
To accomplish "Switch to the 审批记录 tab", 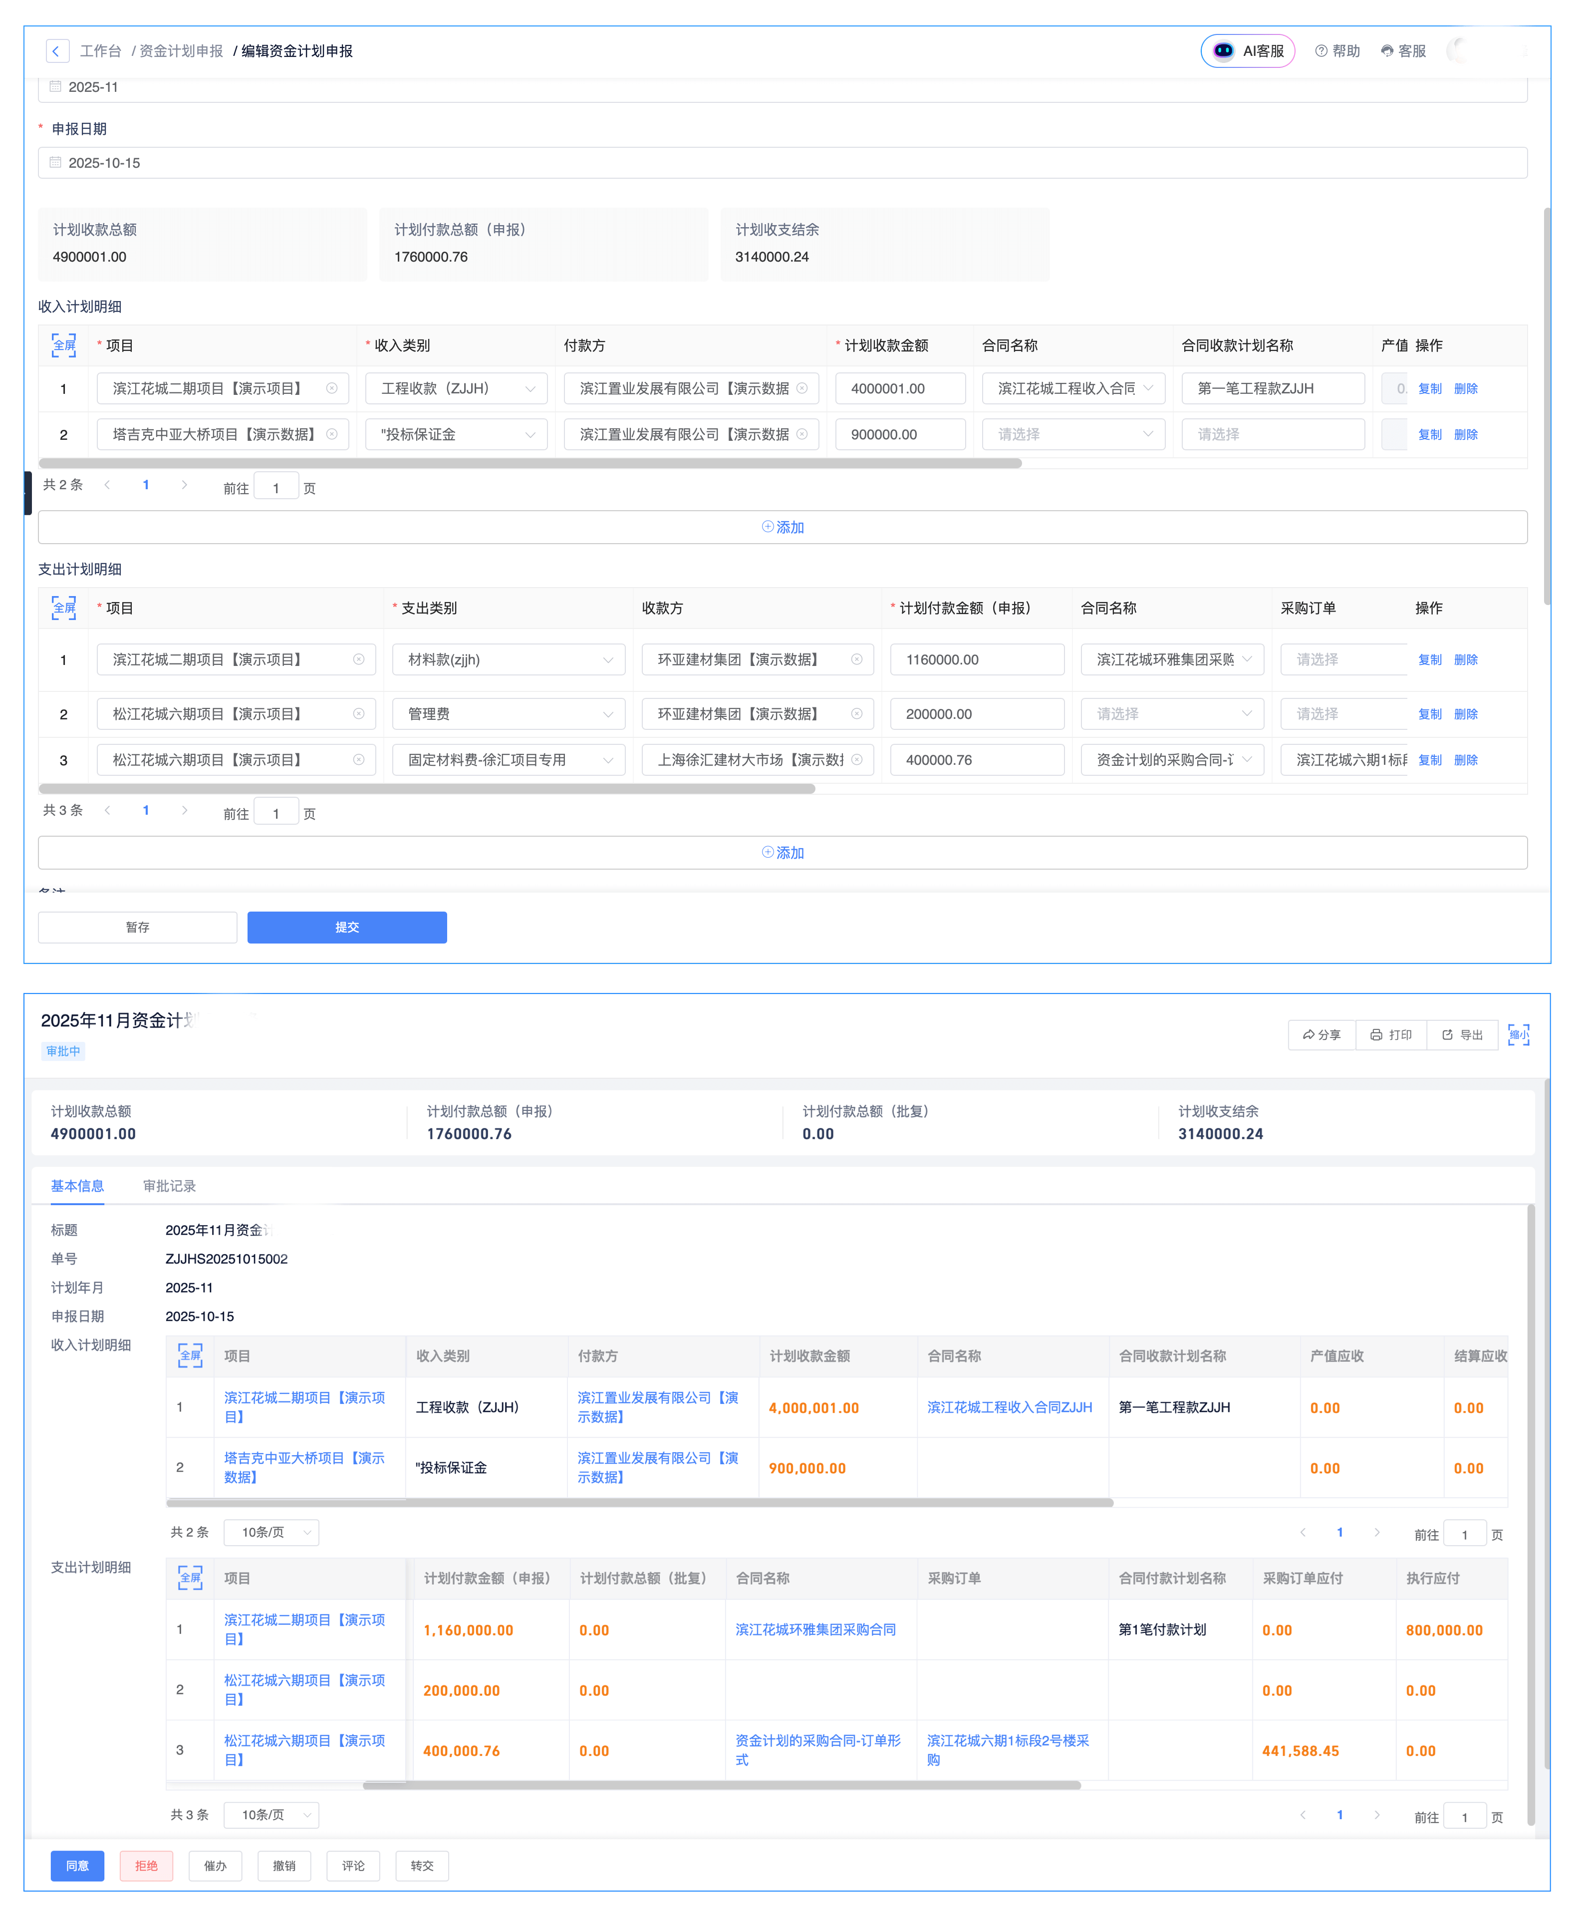I will click(169, 1186).
